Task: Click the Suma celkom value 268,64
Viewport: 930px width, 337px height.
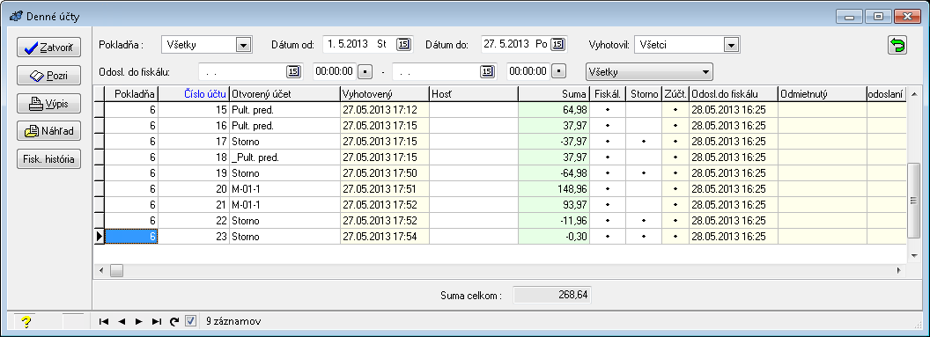Action: [x=552, y=295]
